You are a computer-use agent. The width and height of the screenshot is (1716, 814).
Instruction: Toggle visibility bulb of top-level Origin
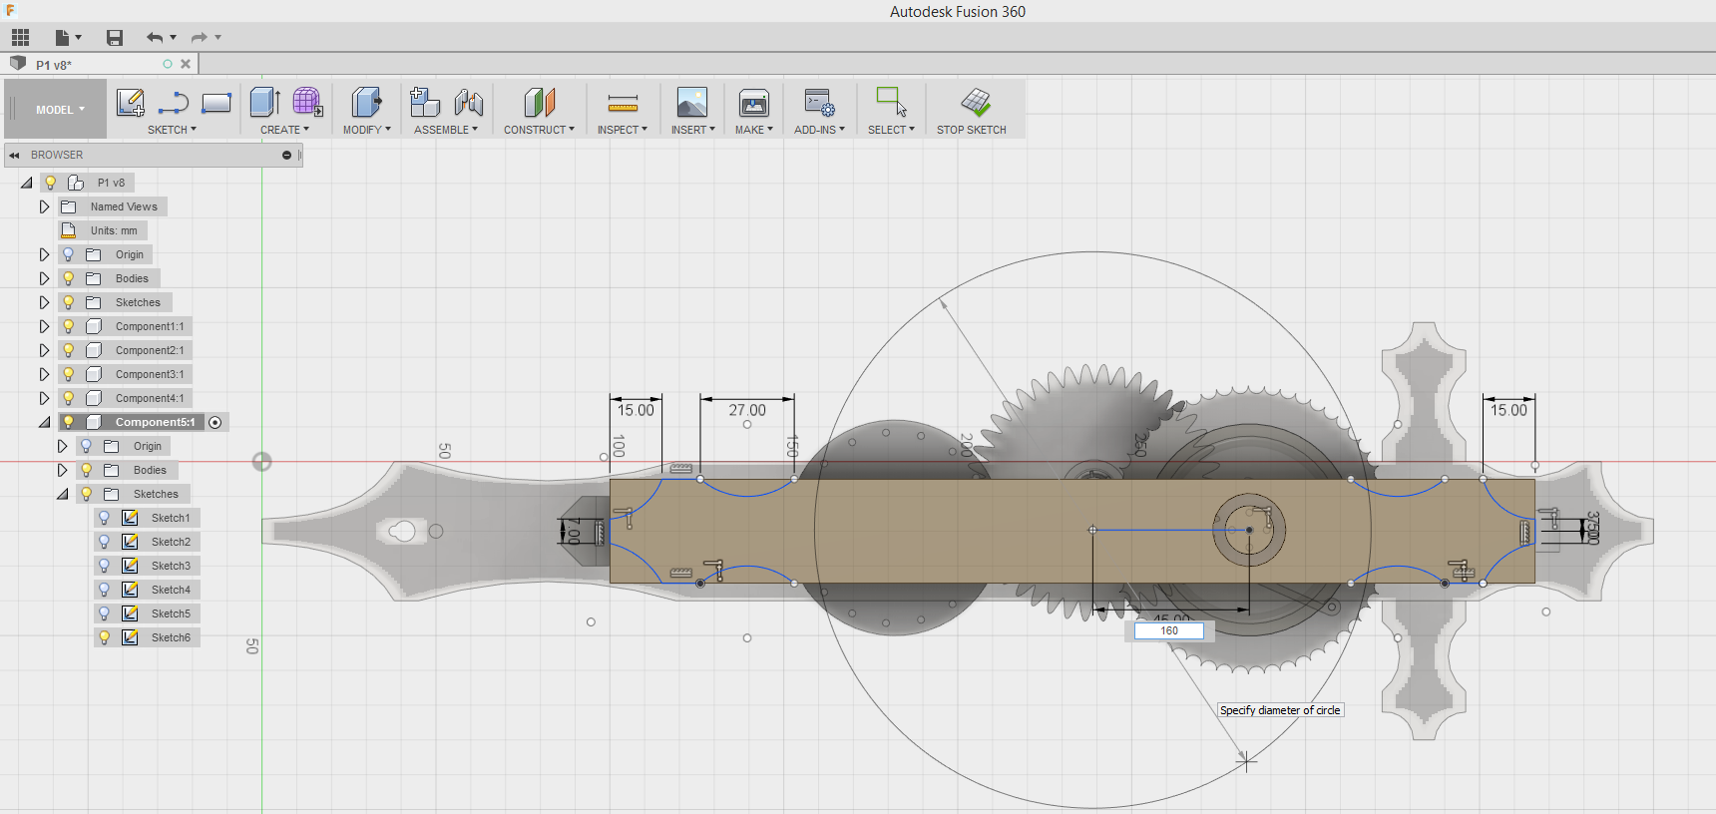point(68,254)
